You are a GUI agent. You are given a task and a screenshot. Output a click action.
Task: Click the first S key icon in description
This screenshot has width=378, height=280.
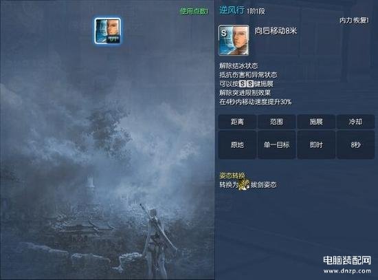click(x=243, y=84)
